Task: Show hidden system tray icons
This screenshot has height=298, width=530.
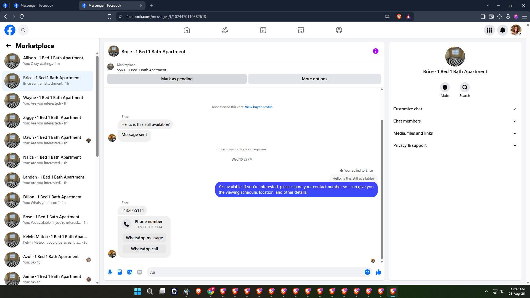Action: (486, 291)
